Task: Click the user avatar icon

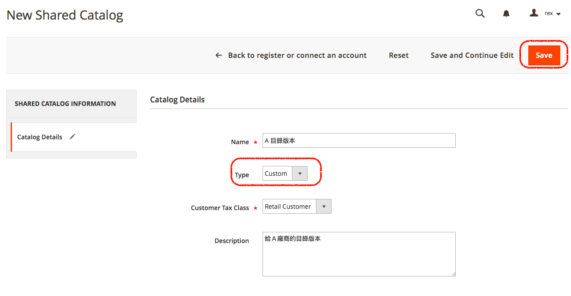Action: pos(534,13)
